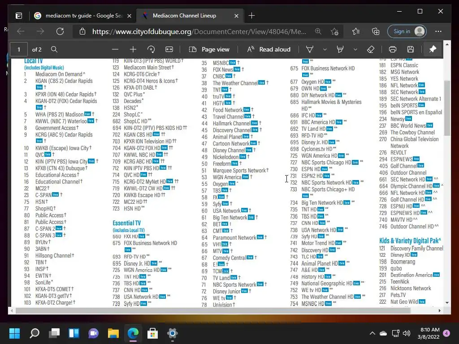Search the PDF with the find icon
459x344 pixels.
click(54, 49)
